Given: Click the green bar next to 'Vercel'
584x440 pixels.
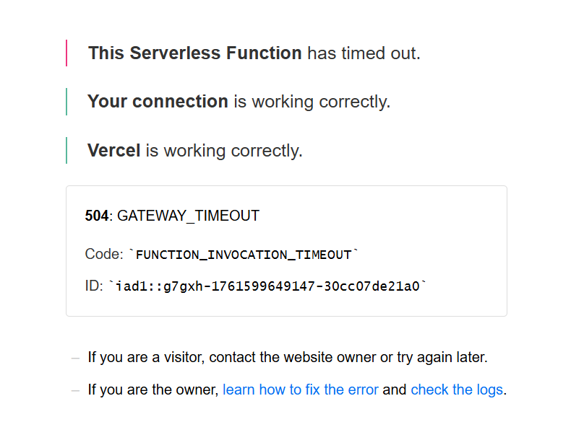Looking at the screenshot, I should coord(66,150).
